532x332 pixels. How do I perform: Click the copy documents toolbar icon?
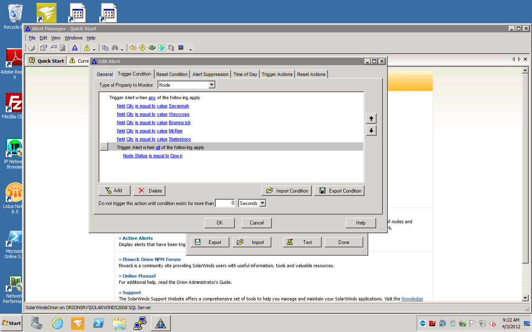(105, 48)
